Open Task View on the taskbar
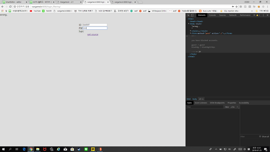This screenshot has width=270, height=152. [17, 149]
